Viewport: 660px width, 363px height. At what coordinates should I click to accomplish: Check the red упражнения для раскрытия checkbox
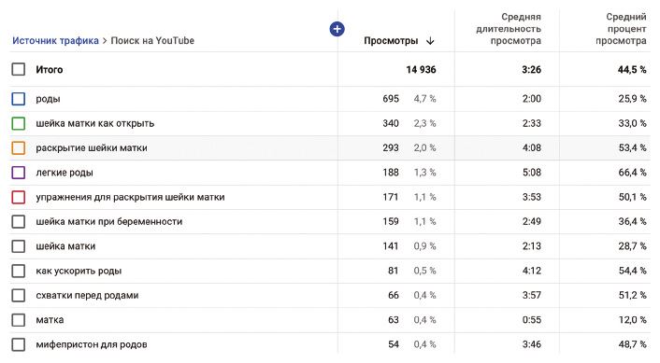(x=19, y=197)
